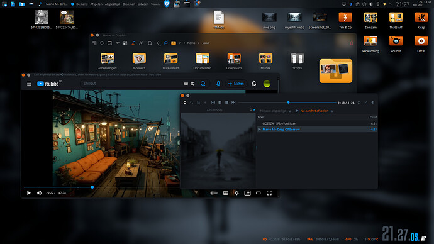Open the YouTube hamburger guide menu
This screenshot has height=244, width=434.
[x=29, y=84]
